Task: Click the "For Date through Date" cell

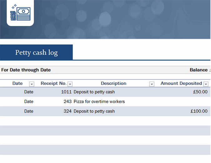Action: 26,70
